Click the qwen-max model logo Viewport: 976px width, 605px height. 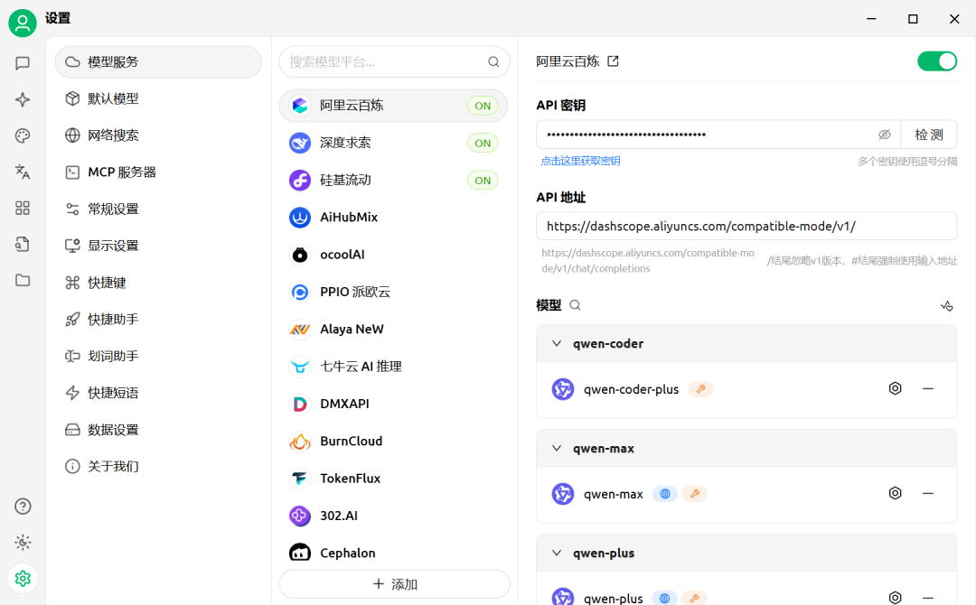563,494
